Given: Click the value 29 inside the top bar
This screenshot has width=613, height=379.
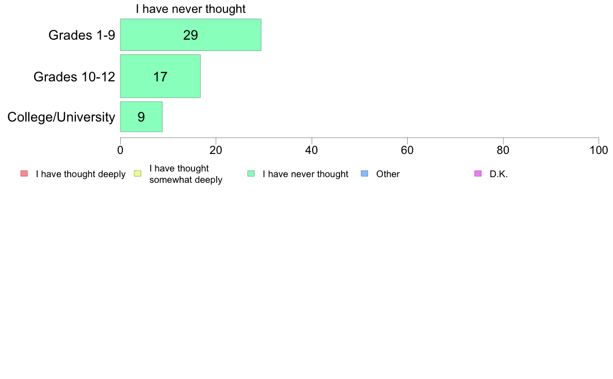Looking at the screenshot, I should 191,35.
